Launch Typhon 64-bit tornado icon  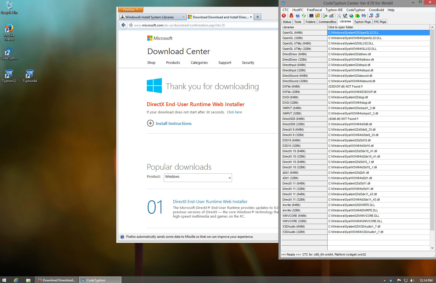[x=371, y=16]
